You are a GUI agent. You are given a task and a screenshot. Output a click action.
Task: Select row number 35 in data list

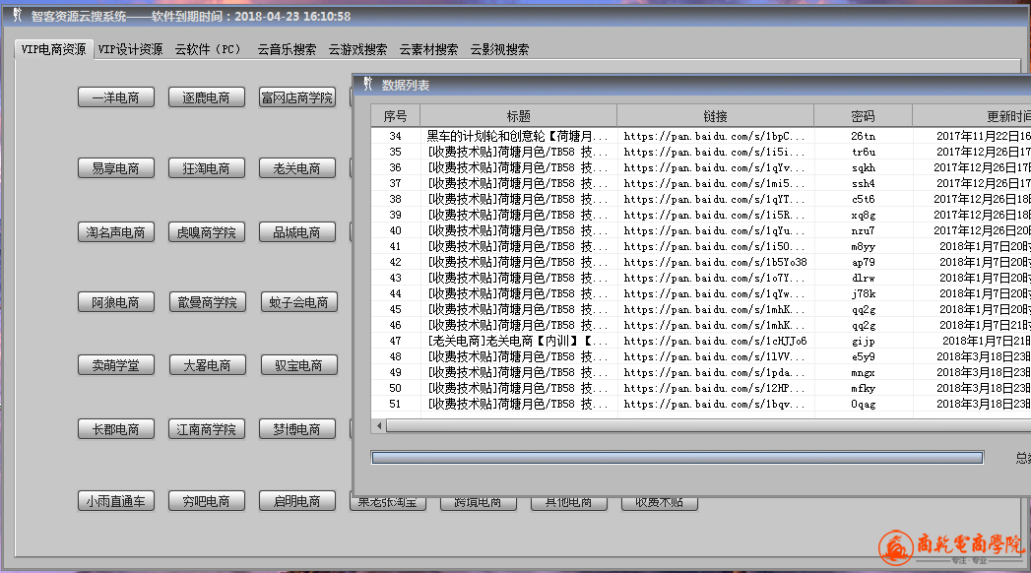click(395, 152)
